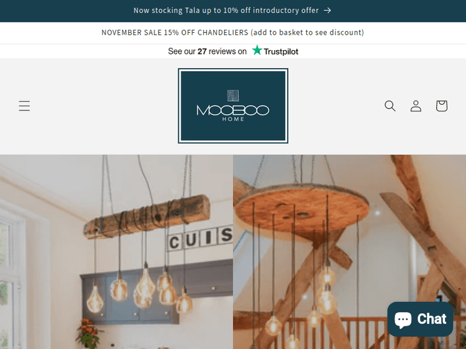Open the hamburger navigation menu
466x349 pixels.
pos(24,106)
